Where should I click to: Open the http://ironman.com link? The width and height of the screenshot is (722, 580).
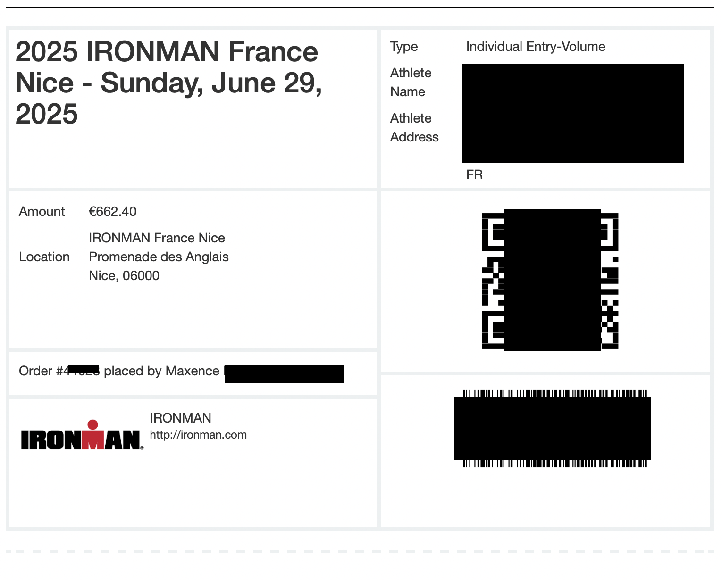point(198,435)
